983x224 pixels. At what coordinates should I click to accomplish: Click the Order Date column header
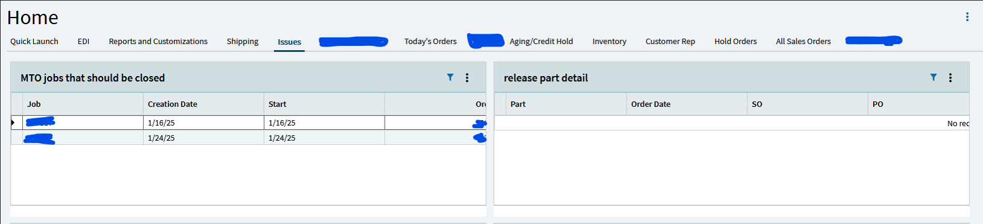pos(687,104)
